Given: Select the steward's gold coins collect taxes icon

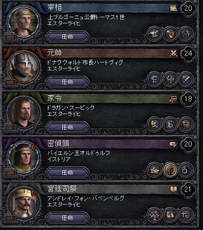Looking at the screenshot, I should tap(155, 125).
